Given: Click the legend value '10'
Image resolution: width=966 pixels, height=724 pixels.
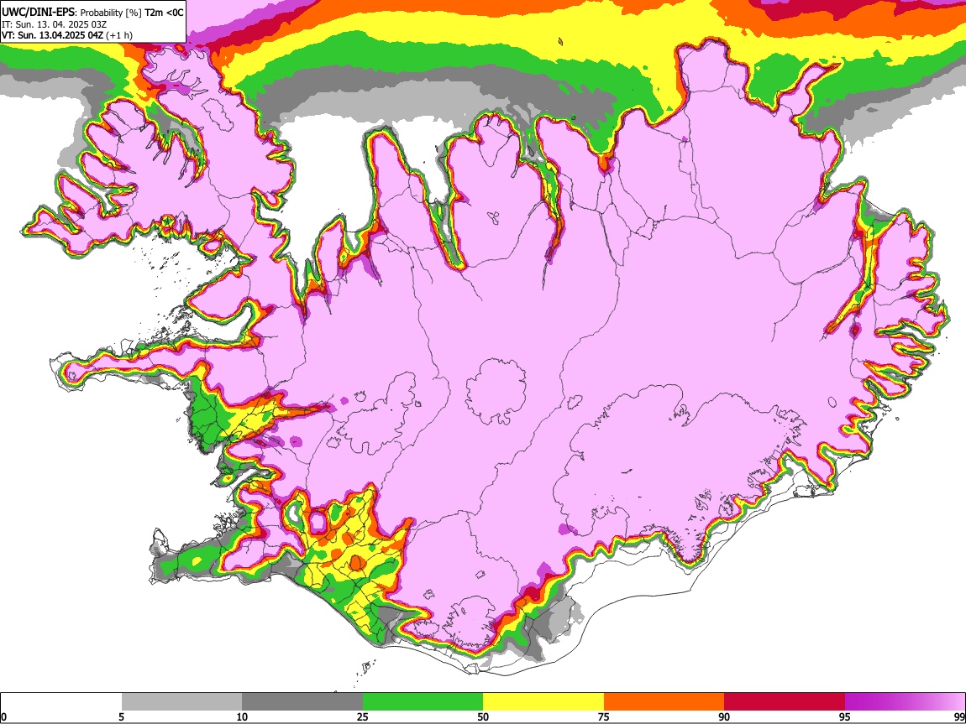Looking at the screenshot, I should pyautogui.click(x=242, y=716).
